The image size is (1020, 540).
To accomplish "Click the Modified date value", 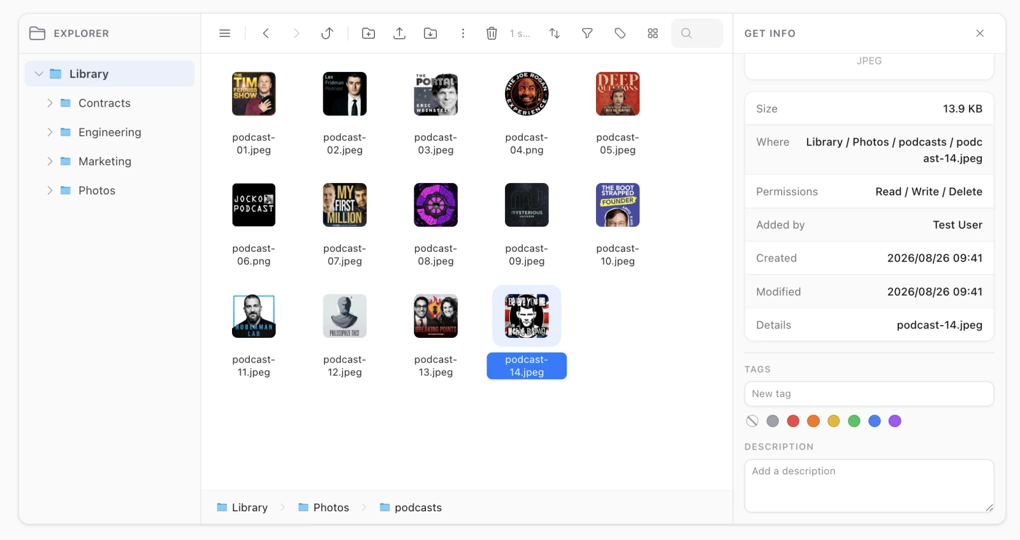I will [x=935, y=292].
